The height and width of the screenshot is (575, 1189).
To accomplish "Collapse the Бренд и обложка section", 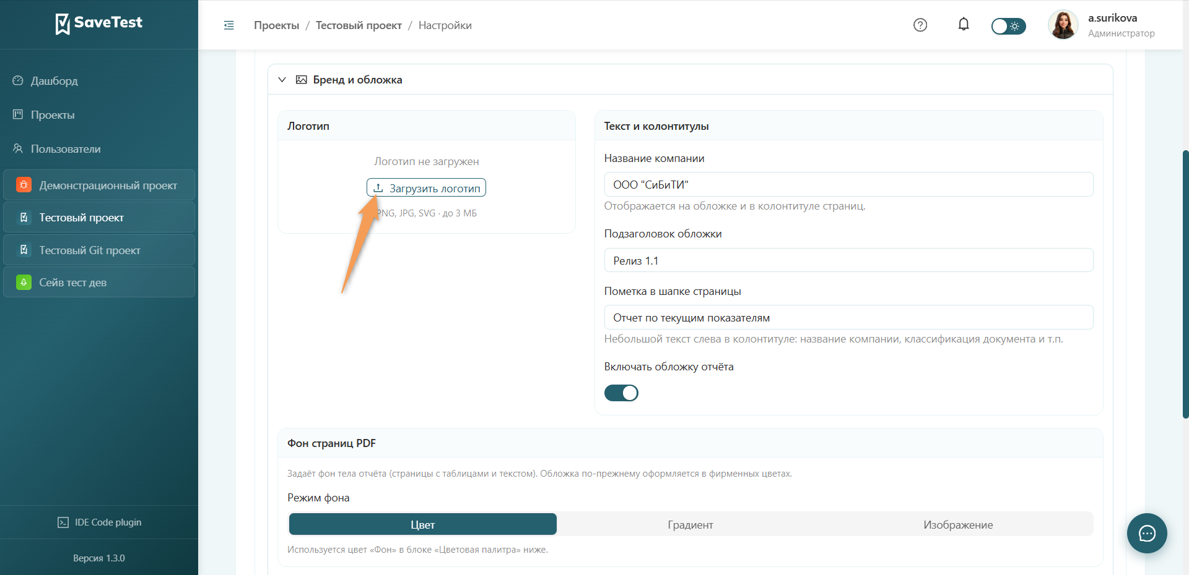I will [x=282, y=80].
